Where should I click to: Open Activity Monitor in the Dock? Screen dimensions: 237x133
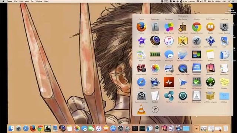(x=142, y=129)
